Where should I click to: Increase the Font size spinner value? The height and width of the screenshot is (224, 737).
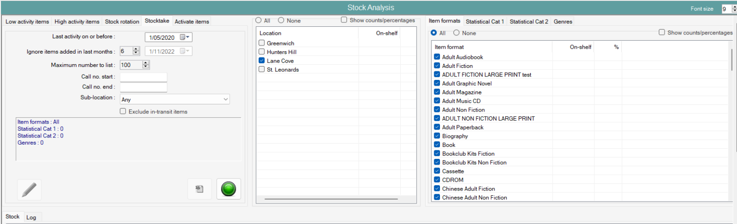[x=733, y=7]
